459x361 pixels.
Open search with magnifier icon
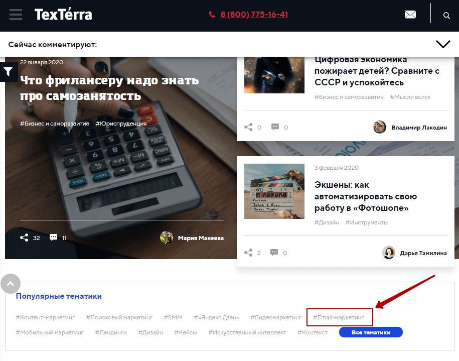pyautogui.click(x=446, y=16)
